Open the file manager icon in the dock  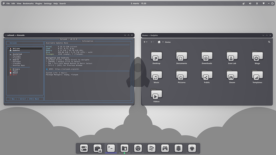pyautogui.click(x=124, y=148)
